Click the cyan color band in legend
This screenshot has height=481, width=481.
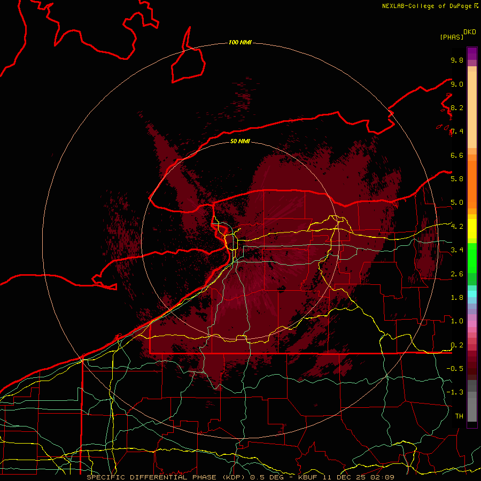(472, 294)
